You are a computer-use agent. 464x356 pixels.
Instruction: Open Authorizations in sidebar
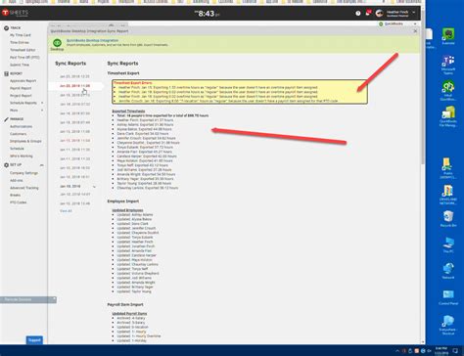click(x=21, y=126)
